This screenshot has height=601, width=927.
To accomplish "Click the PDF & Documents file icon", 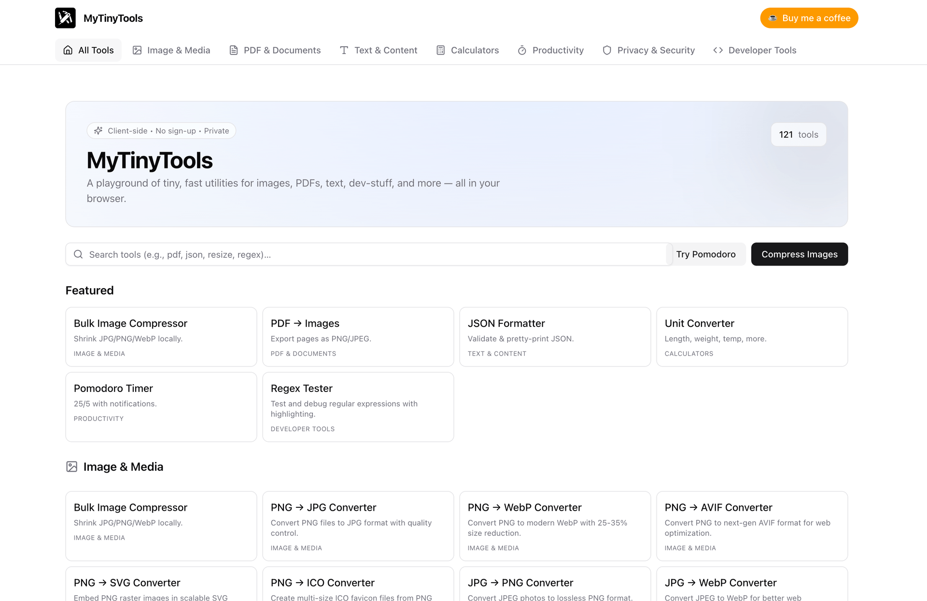I will click(x=234, y=50).
